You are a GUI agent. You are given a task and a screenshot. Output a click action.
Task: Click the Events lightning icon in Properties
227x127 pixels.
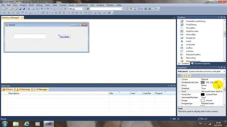tap(193, 75)
